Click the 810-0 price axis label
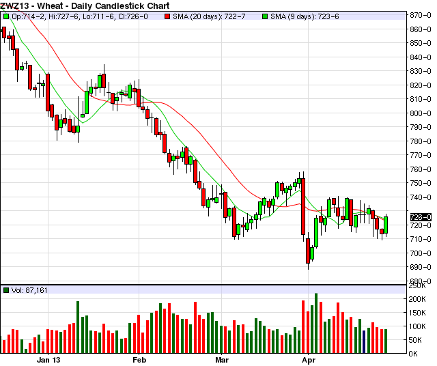The width and height of the screenshot is (437, 366). tap(421, 99)
